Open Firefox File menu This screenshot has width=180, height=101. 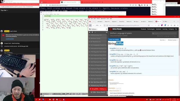tap(89, 19)
